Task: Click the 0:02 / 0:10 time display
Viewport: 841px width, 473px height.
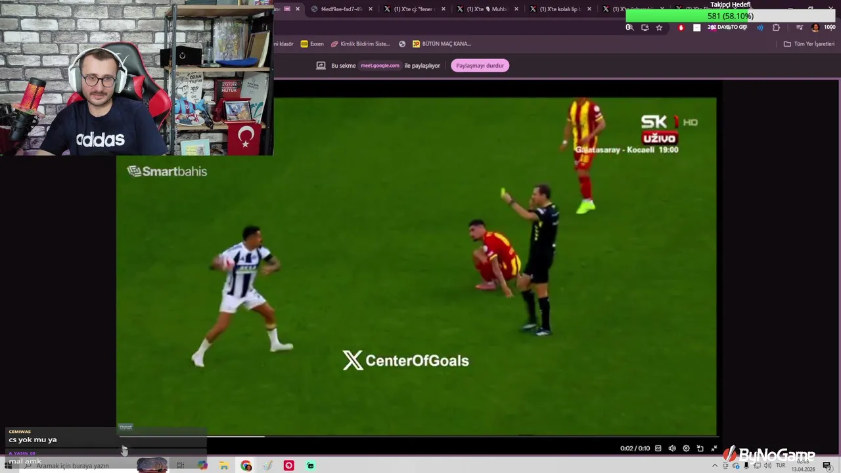Action: pos(635,449)
